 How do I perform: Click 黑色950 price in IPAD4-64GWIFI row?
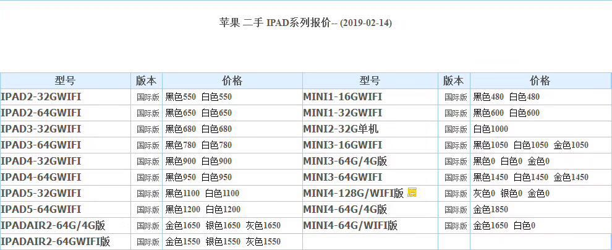tap(181, 178)
